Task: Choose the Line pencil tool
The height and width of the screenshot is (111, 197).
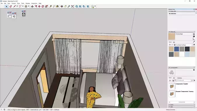Action: [15, 6]
